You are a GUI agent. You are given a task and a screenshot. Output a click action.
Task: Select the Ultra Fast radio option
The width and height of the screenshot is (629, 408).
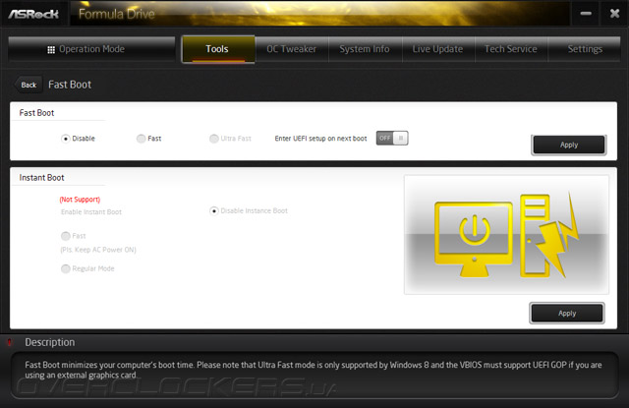click(214, 139)
